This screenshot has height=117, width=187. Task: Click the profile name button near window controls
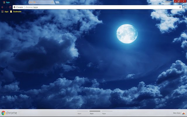point(168,1)
